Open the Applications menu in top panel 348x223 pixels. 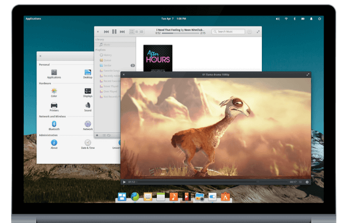33,18
